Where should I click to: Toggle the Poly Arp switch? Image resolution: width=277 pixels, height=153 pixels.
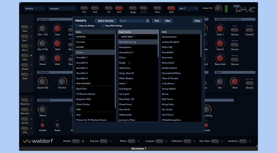[104, 141]
